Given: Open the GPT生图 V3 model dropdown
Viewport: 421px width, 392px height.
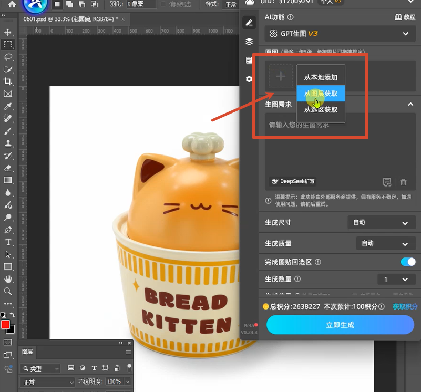Looking at the screenshot, I should 340,34.
